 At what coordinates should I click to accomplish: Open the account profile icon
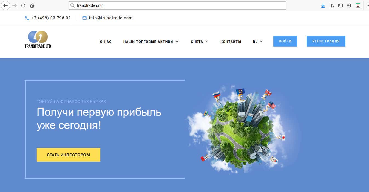[349, 5]
